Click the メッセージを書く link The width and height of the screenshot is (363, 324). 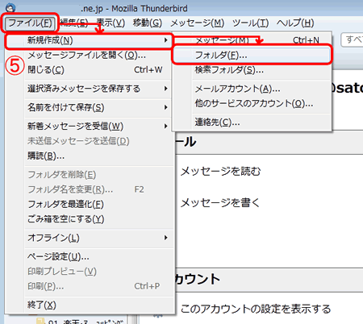pos(220,202)
